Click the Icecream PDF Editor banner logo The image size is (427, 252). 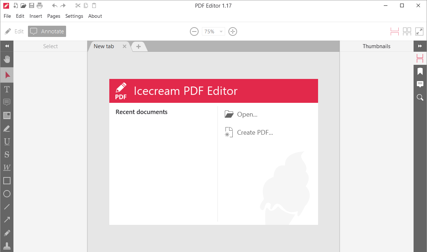(121, 91)
